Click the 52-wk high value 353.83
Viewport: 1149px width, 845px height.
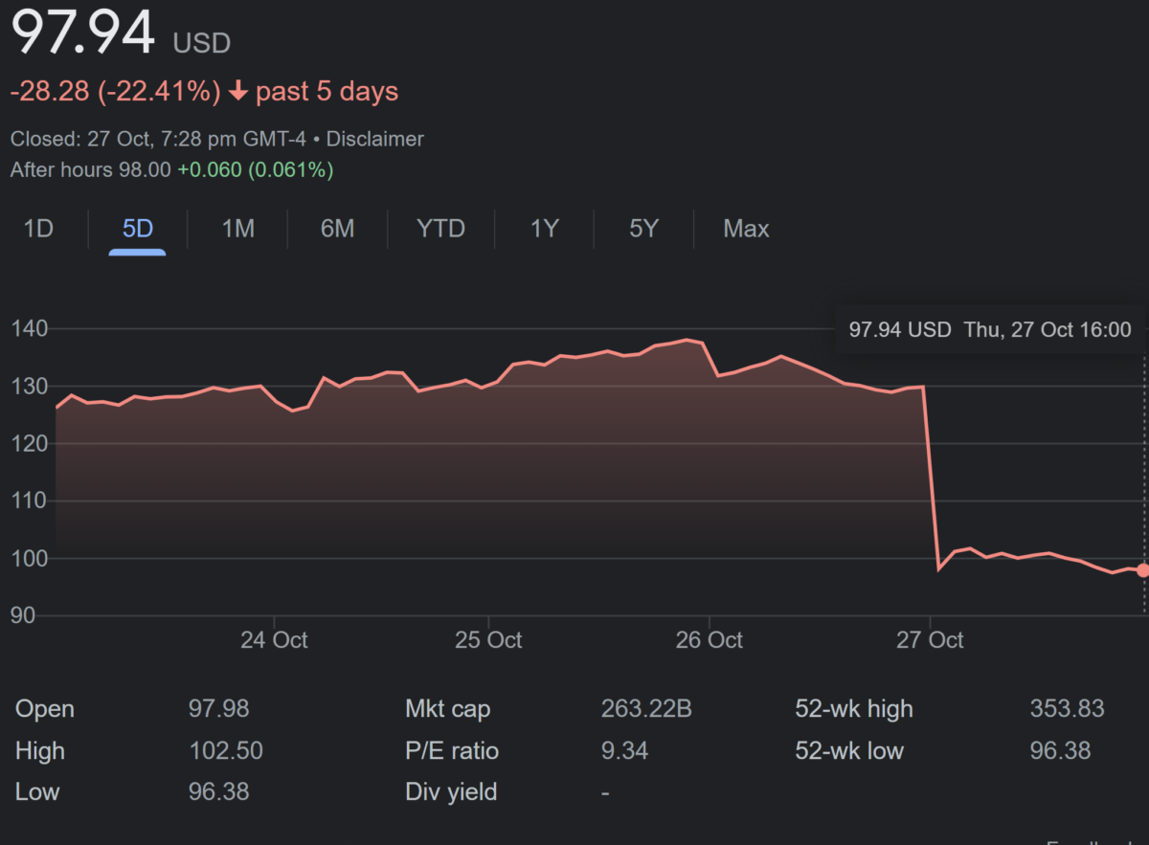1067,709
